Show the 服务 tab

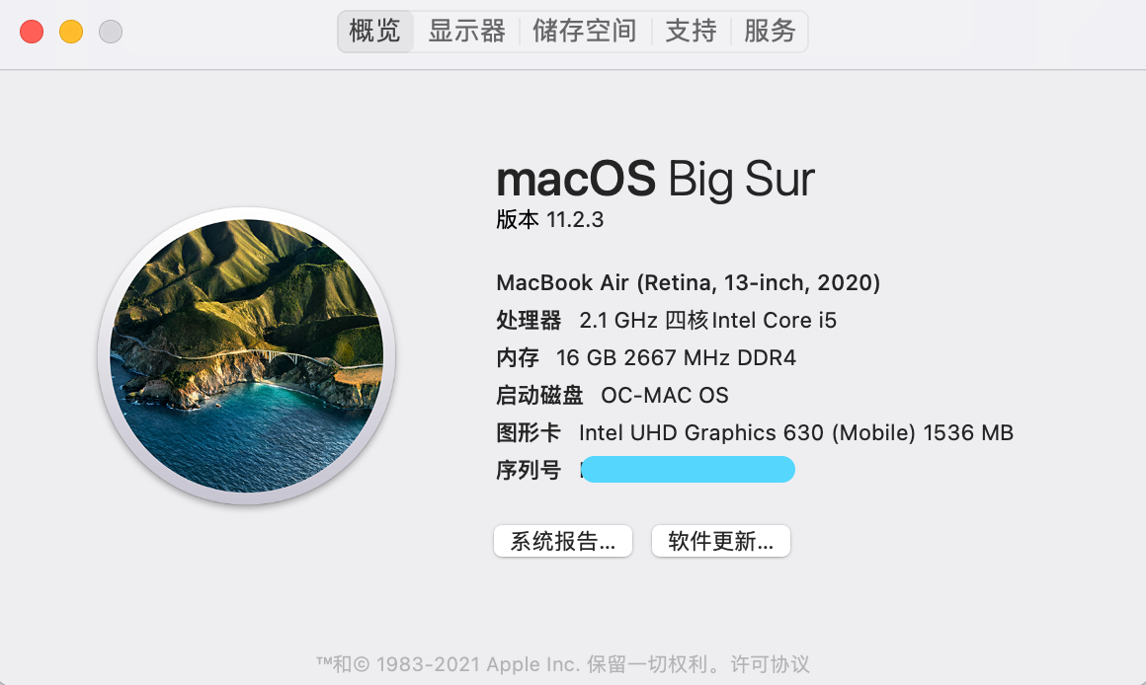click(x=770, y=32)
